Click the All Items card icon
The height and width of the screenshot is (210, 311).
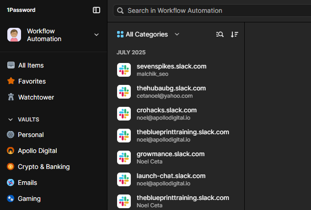[x=11, y=65]
